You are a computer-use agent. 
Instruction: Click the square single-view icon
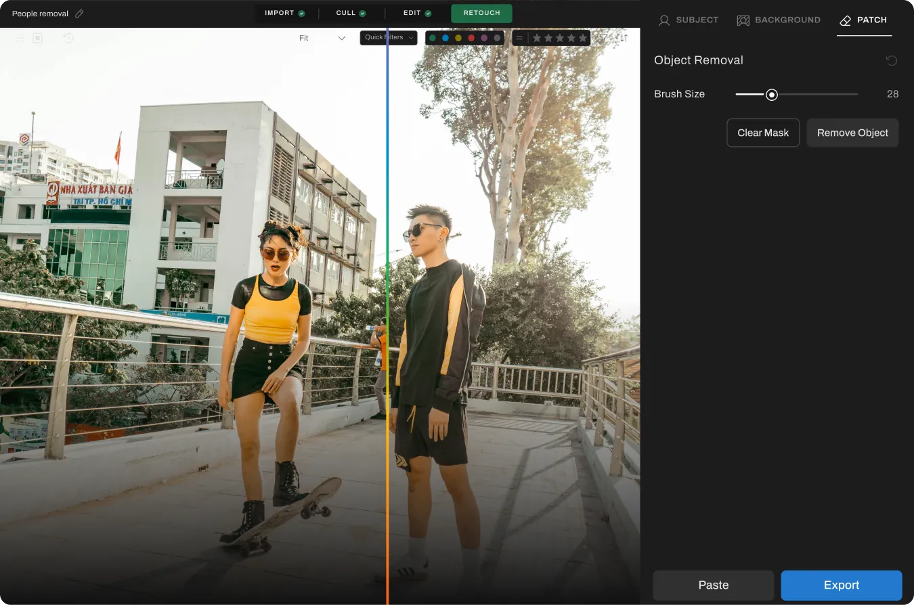click(38, 38)
